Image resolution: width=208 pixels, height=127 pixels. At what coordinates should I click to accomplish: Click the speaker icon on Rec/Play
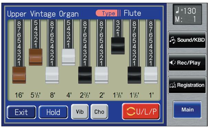(x=173, y=63)
